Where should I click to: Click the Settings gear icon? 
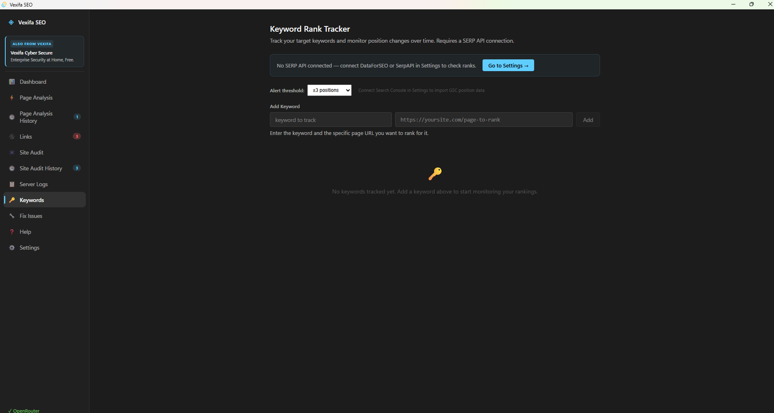pyautogui.click(x=12, y=248)
